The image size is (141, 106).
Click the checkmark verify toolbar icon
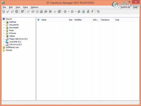click(8, 12)
